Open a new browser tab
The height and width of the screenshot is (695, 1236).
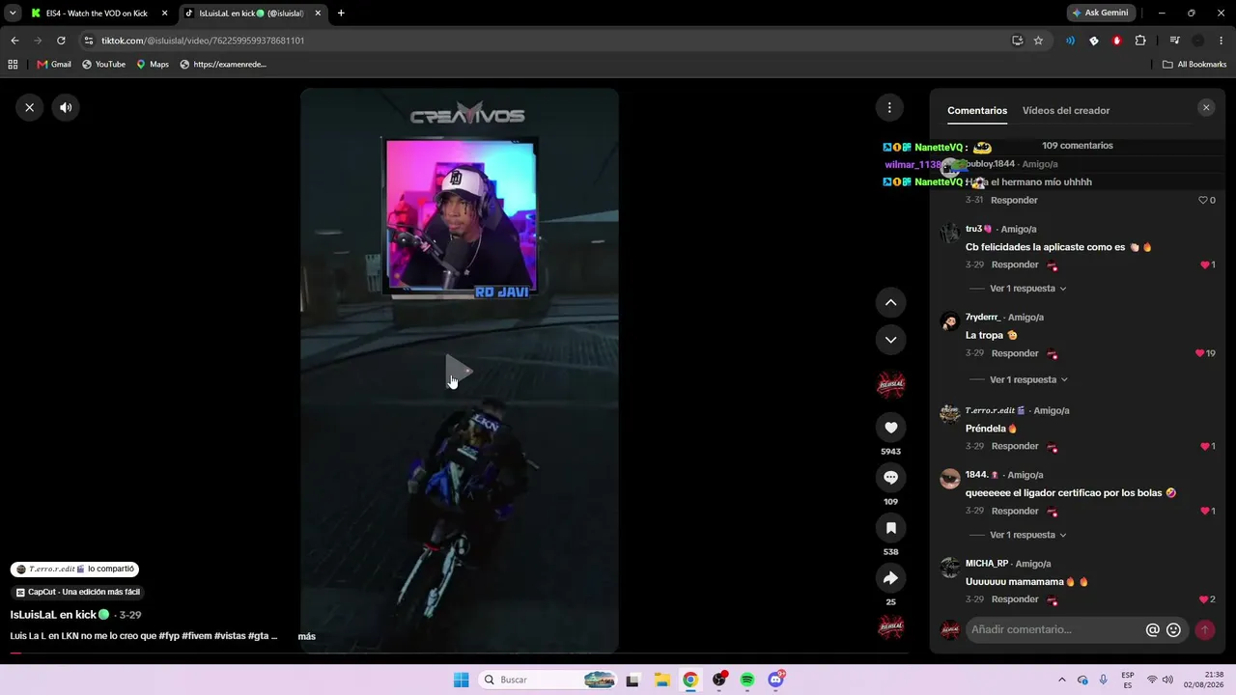tap(341, 14)
